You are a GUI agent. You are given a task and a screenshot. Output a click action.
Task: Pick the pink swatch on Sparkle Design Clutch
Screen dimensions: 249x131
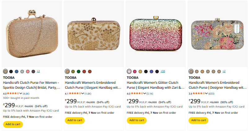(x=28, y=71)
